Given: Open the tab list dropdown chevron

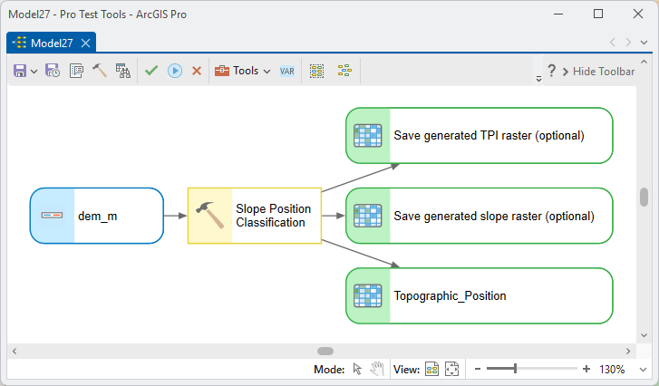Looking at the screenshot, I should click(x=644, y=43).
